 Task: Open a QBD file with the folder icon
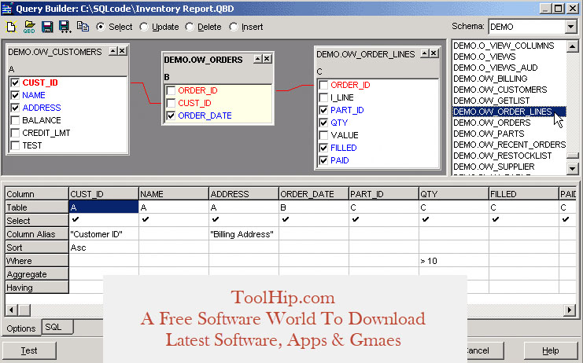point(29,27)
